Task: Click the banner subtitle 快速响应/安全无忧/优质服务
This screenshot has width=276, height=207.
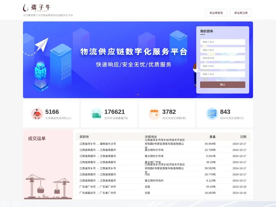Action: click(x=134, y=65)
